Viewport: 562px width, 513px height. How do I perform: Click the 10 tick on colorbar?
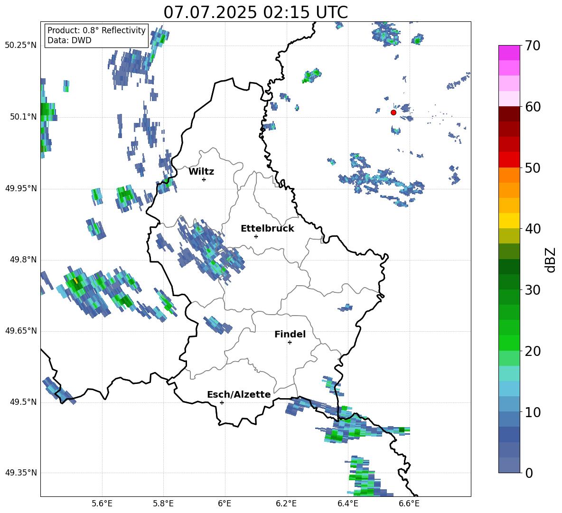[533, 412]
